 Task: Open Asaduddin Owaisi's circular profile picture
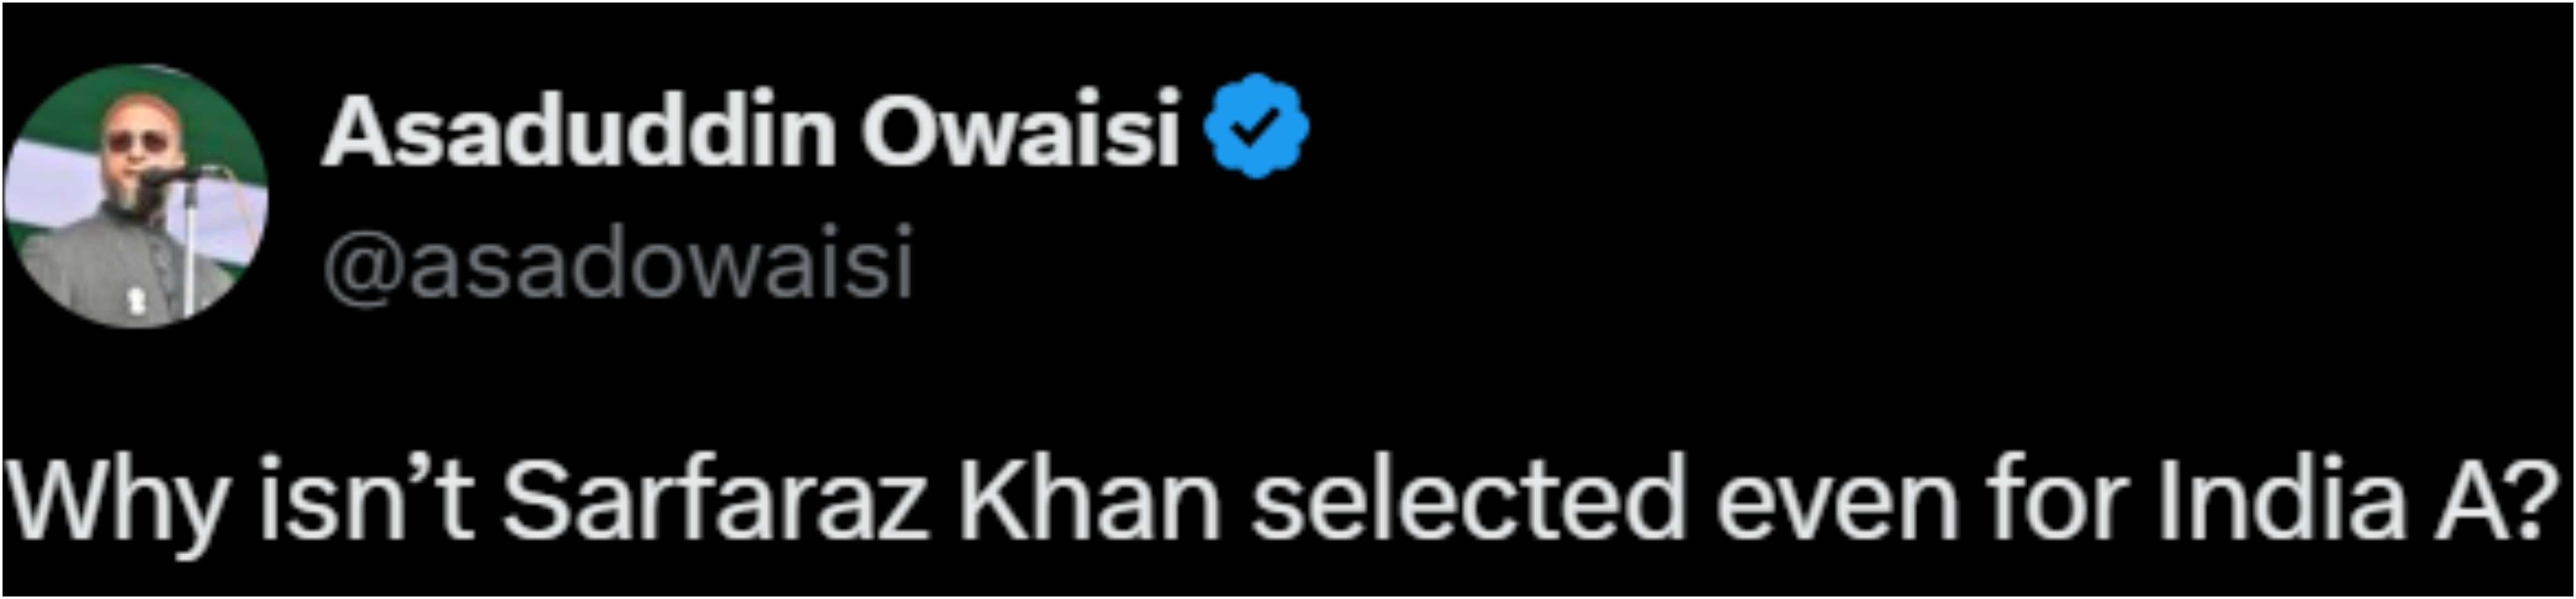point(137,196)
